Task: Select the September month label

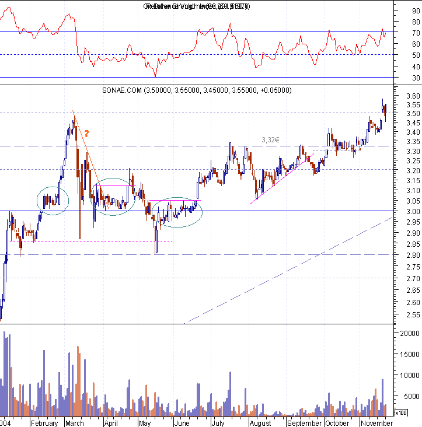Action: pos(304,423)
